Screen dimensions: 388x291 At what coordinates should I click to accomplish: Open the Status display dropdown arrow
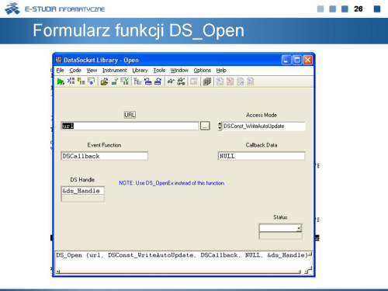[299, 228]
